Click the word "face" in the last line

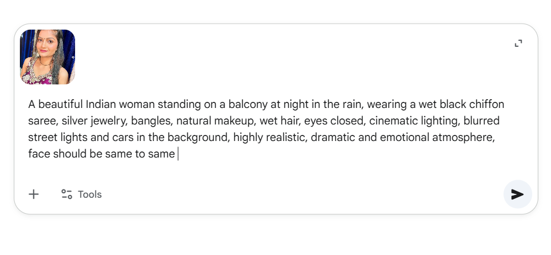click(x=39, y=154)
